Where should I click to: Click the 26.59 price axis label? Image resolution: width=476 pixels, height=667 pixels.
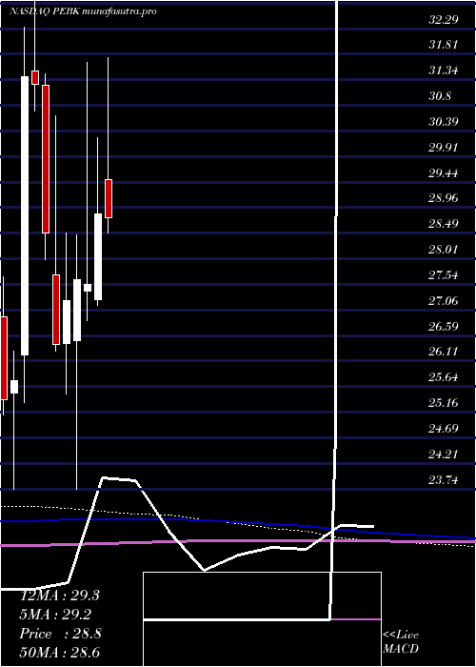pyautogui.click(x=444, y=327)
